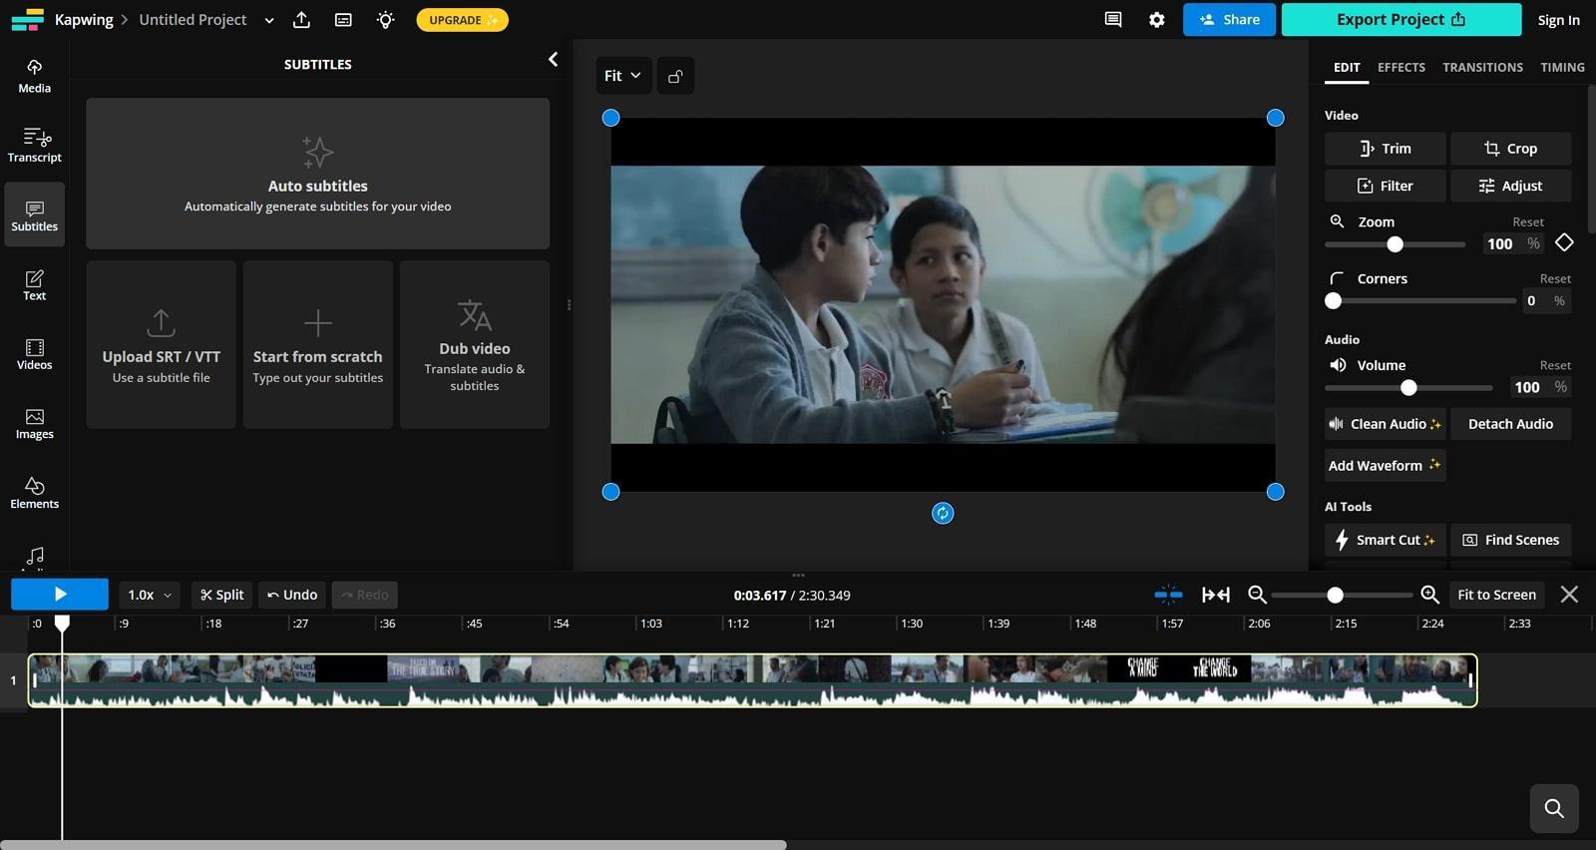Click Dub video card
1596x850 pixels.
475,345
